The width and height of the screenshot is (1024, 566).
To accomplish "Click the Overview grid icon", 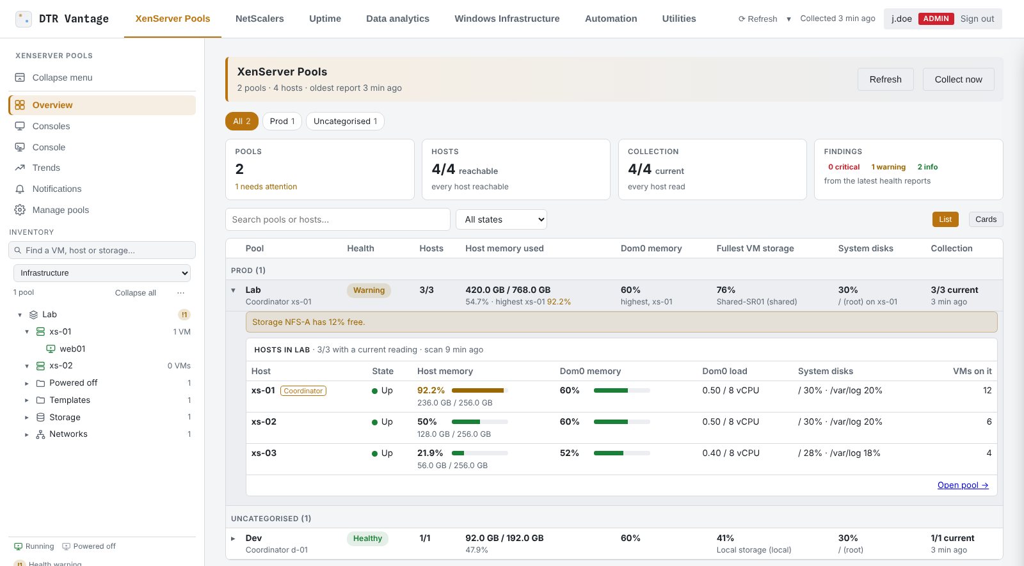I will pos(20,105).
